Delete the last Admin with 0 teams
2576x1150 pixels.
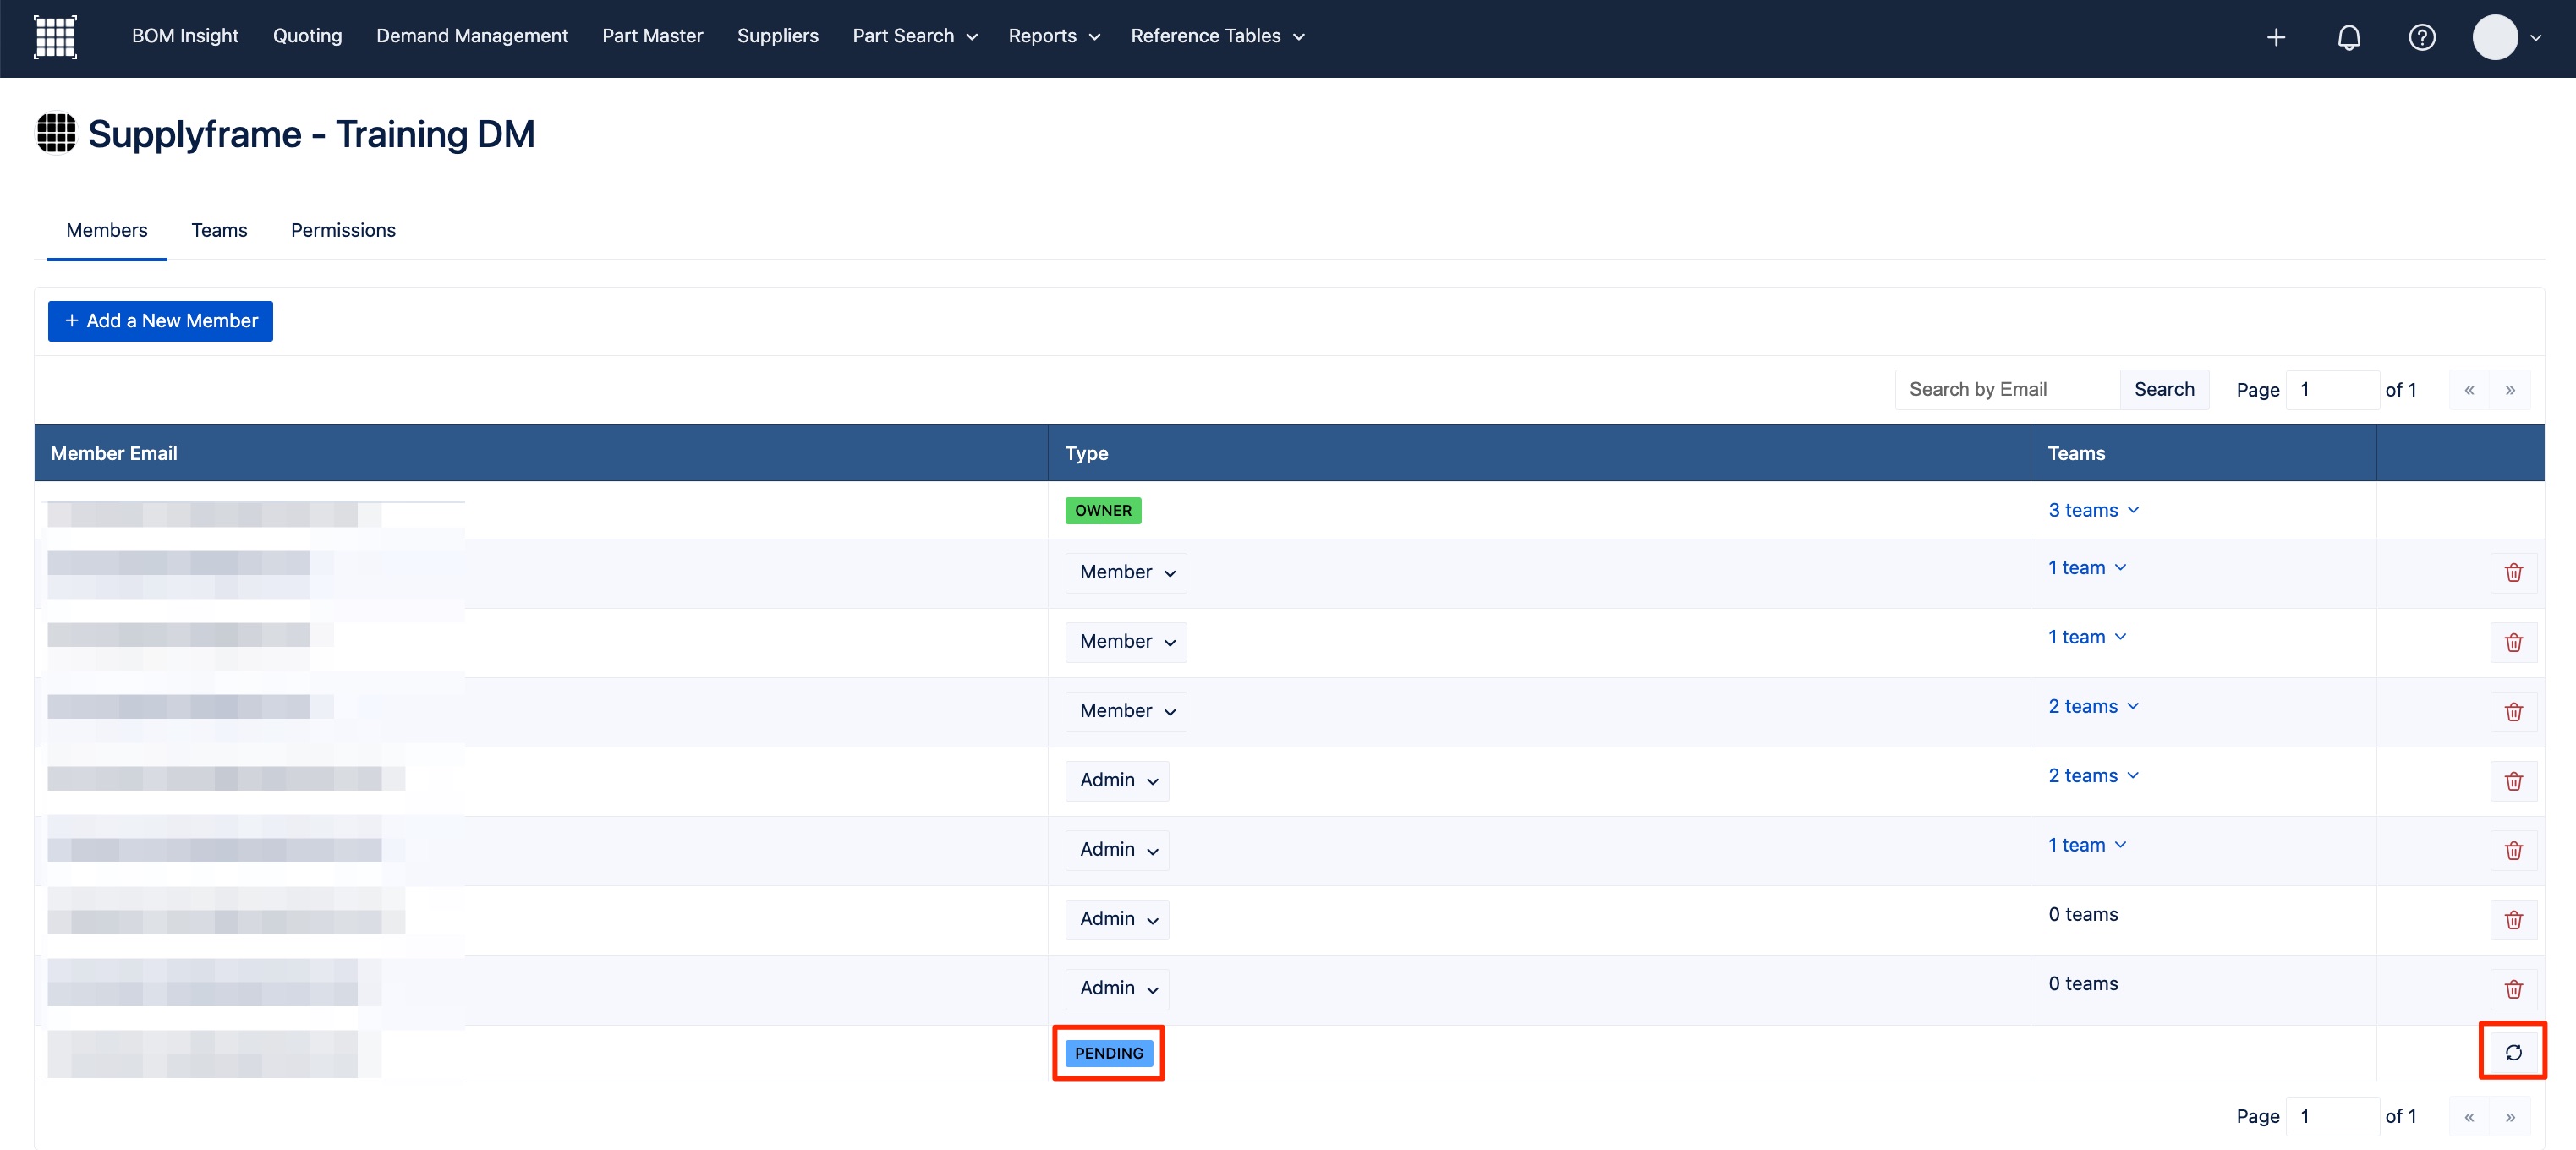coord(2513,989)
